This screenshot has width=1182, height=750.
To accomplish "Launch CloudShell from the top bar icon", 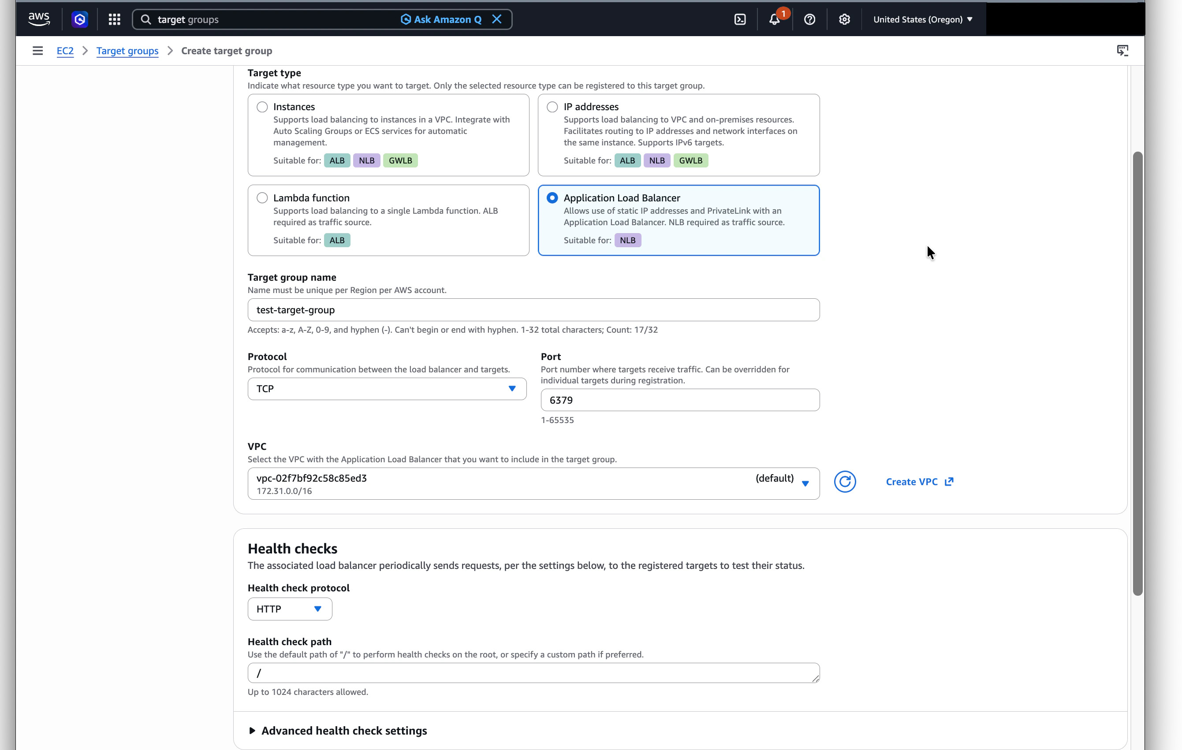I will (740, 19).
